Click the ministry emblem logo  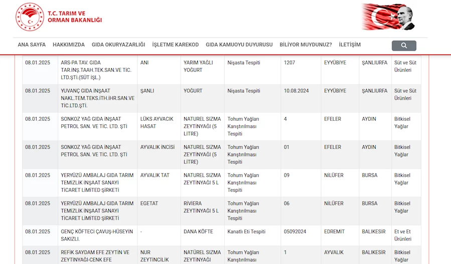point(30,17)
